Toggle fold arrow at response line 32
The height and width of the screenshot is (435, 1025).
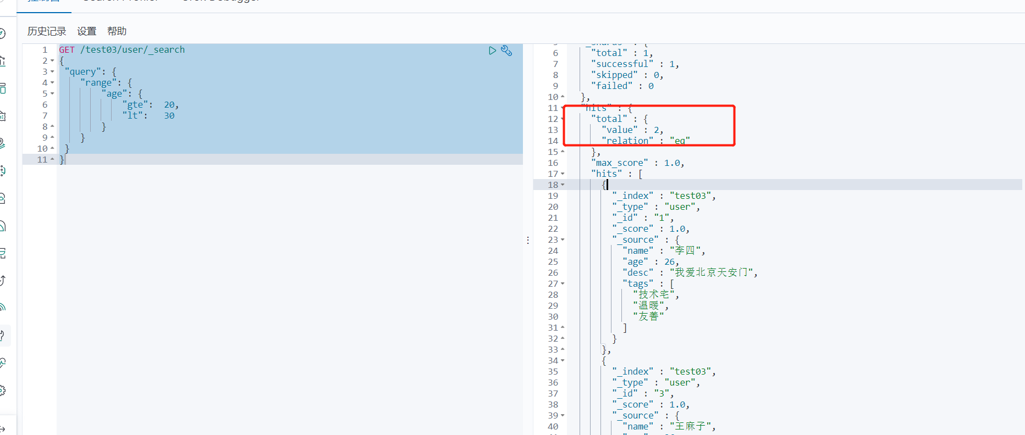coord(563,338)
